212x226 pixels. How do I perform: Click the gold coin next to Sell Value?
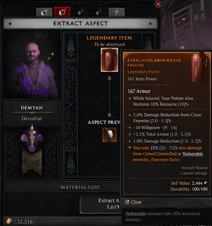205,183
